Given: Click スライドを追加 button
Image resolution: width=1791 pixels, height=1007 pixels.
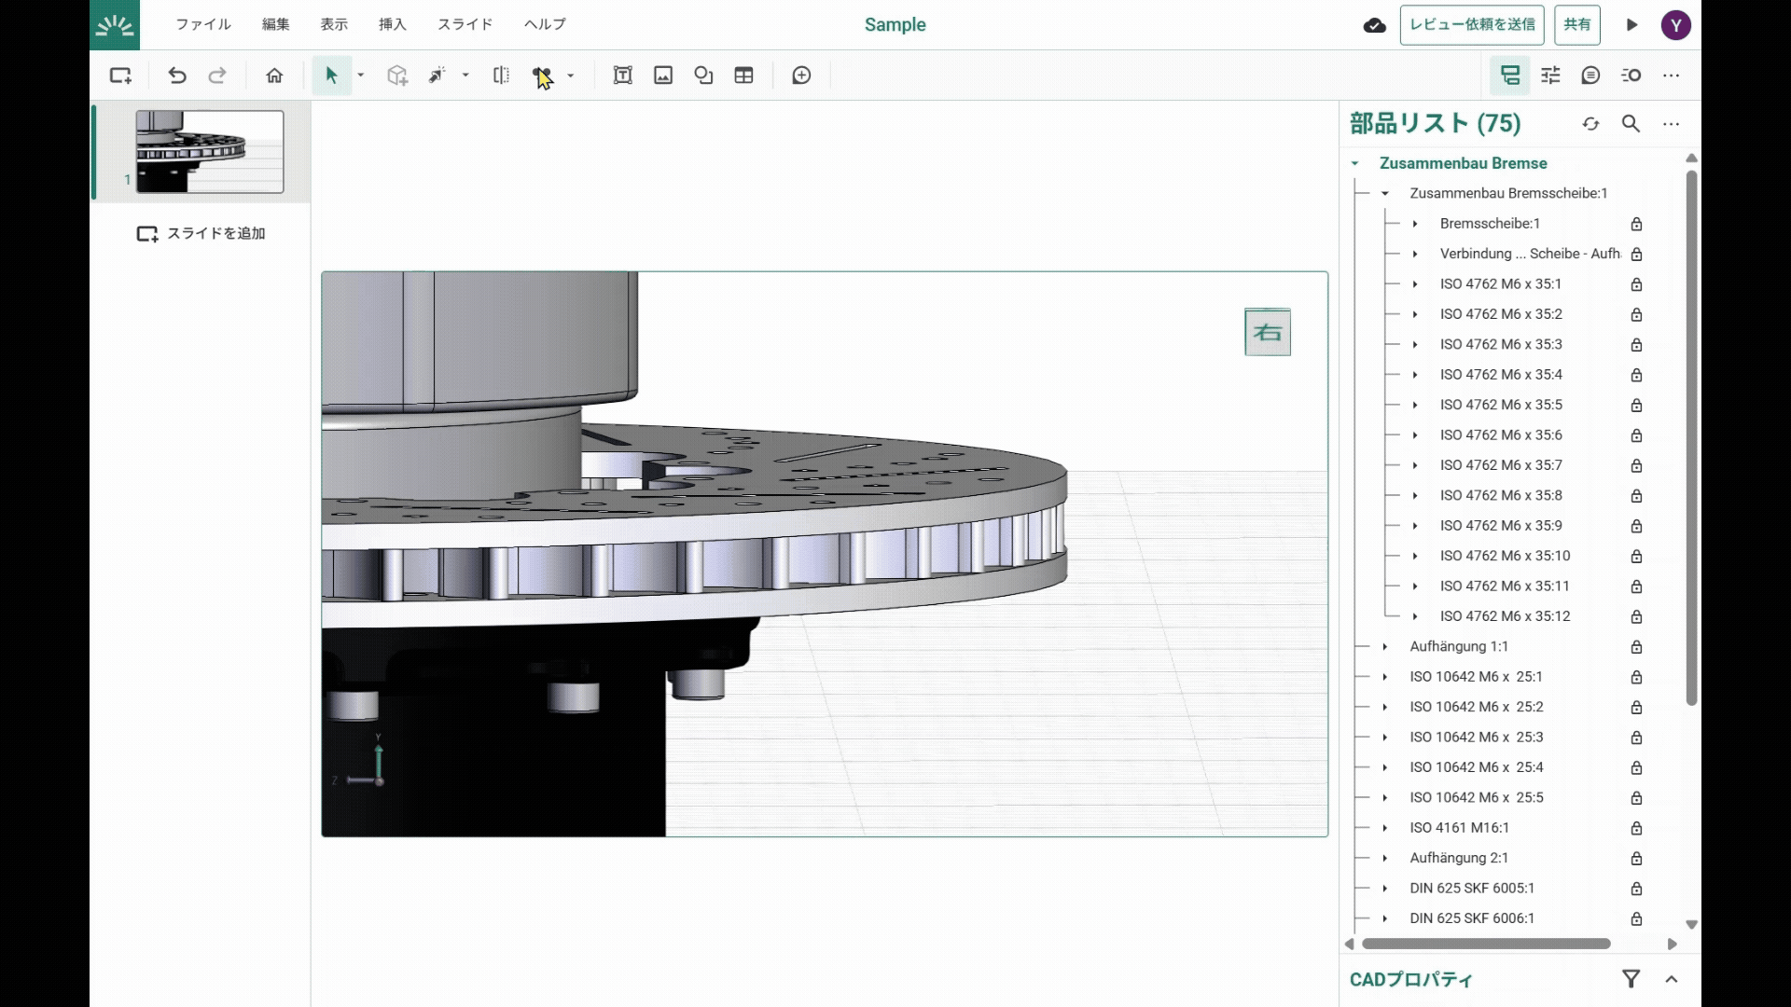Looking at the screenshot, I should (x=201, y=234).
